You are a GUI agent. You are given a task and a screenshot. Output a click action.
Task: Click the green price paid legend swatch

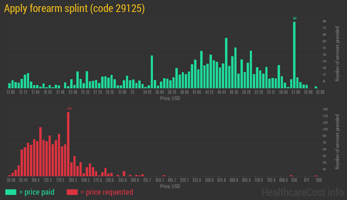(x=11, y=192)
